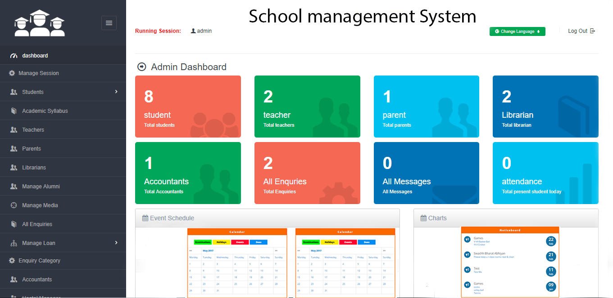
Task: Click the dashboard speedometer icon
Action: tap(14, 56)
